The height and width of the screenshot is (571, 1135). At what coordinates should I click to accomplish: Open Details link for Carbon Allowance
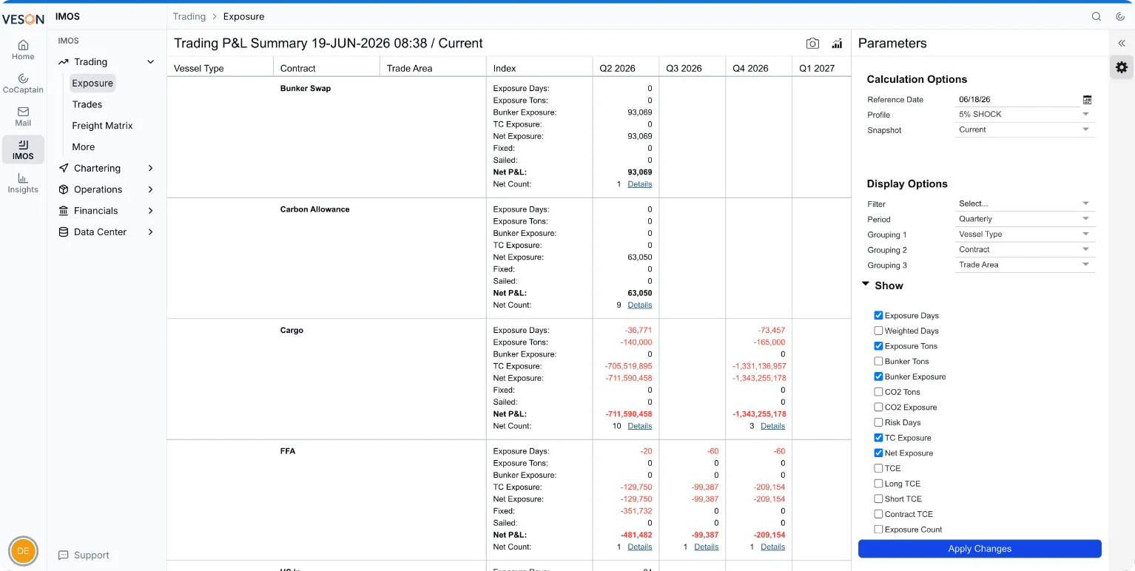(640, 305)
